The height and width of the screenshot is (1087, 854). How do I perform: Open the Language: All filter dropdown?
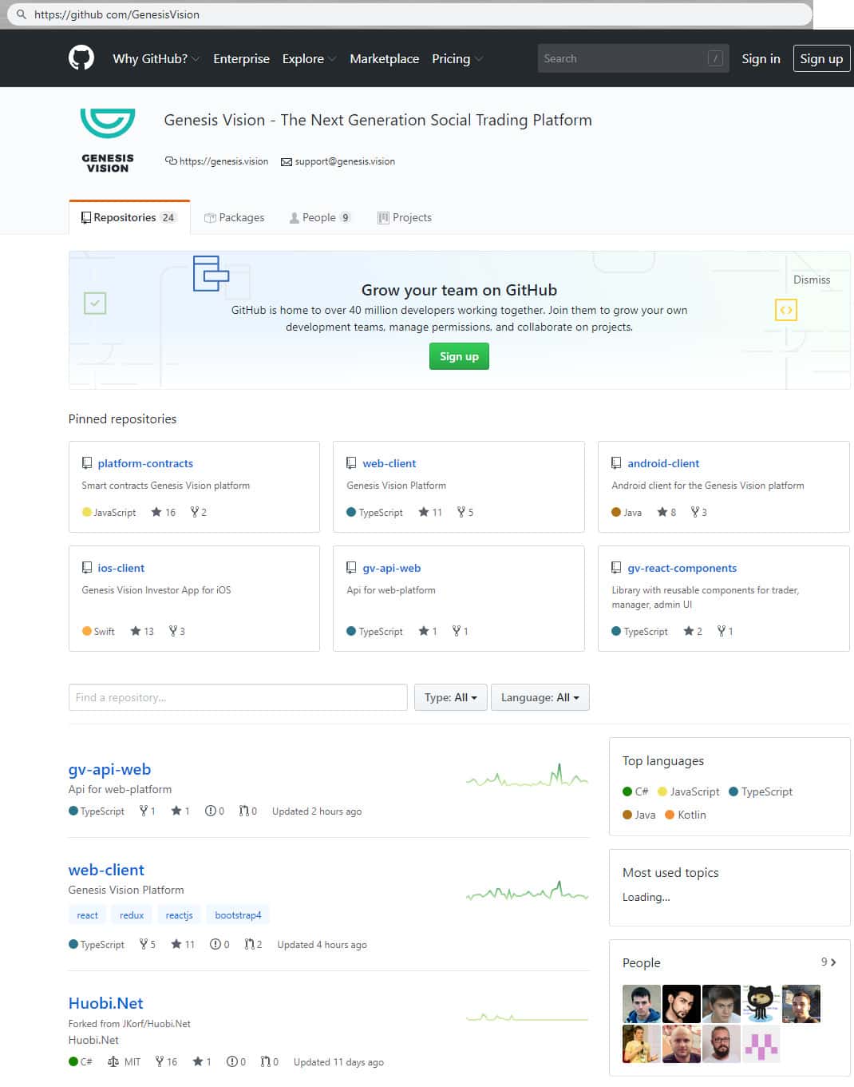point(540,697)
